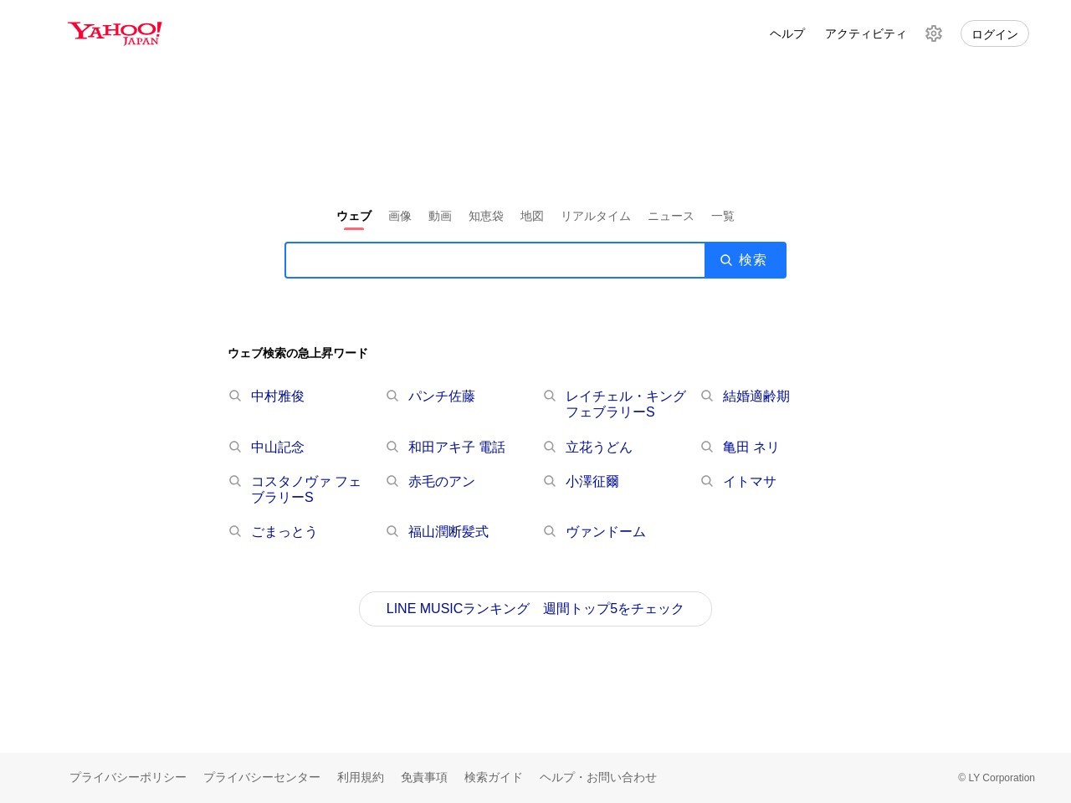The image size is (1071, 803).
Task: Open trending word 小澤征爾
Action: (592, 482)
